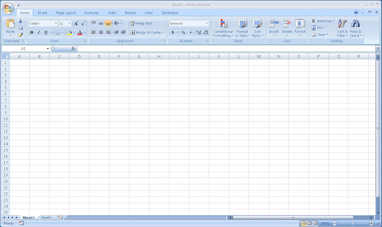Image resolution: width=382 pixels, height=227 pixels.
Task: Switch to the Formulas ribbon tab
Action: point(91,13)
